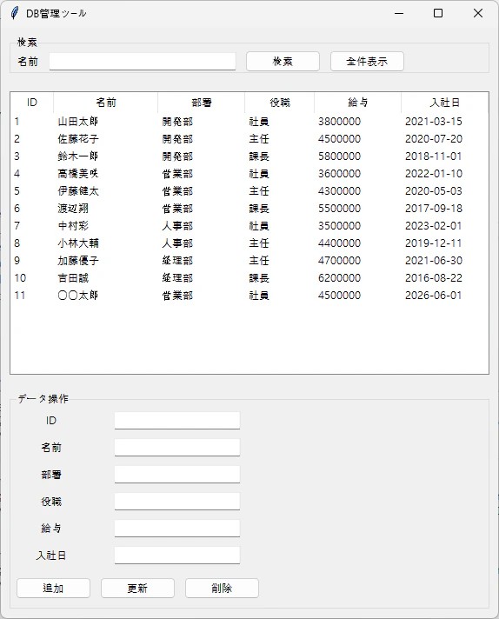The height and width of the screenshot is (619, 499).
Task: Click the 役職 column header
Action: point(280,103)
